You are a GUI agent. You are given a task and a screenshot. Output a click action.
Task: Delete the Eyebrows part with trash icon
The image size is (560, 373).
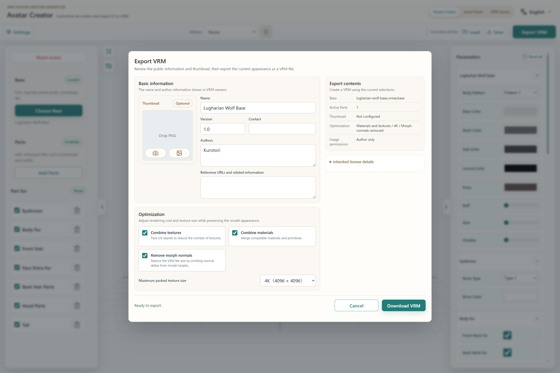pyautogui.click(x=77, y=210)
